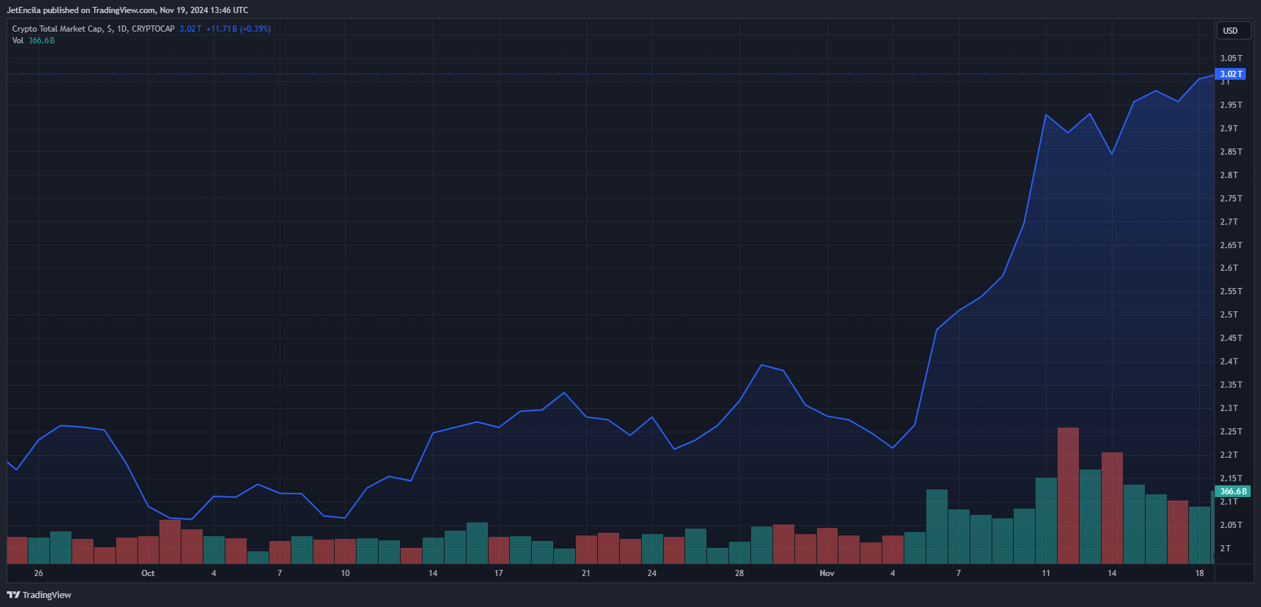Click the 3.05T price scale label
Screen dimensions: 1261x607
pos(1231,58)
